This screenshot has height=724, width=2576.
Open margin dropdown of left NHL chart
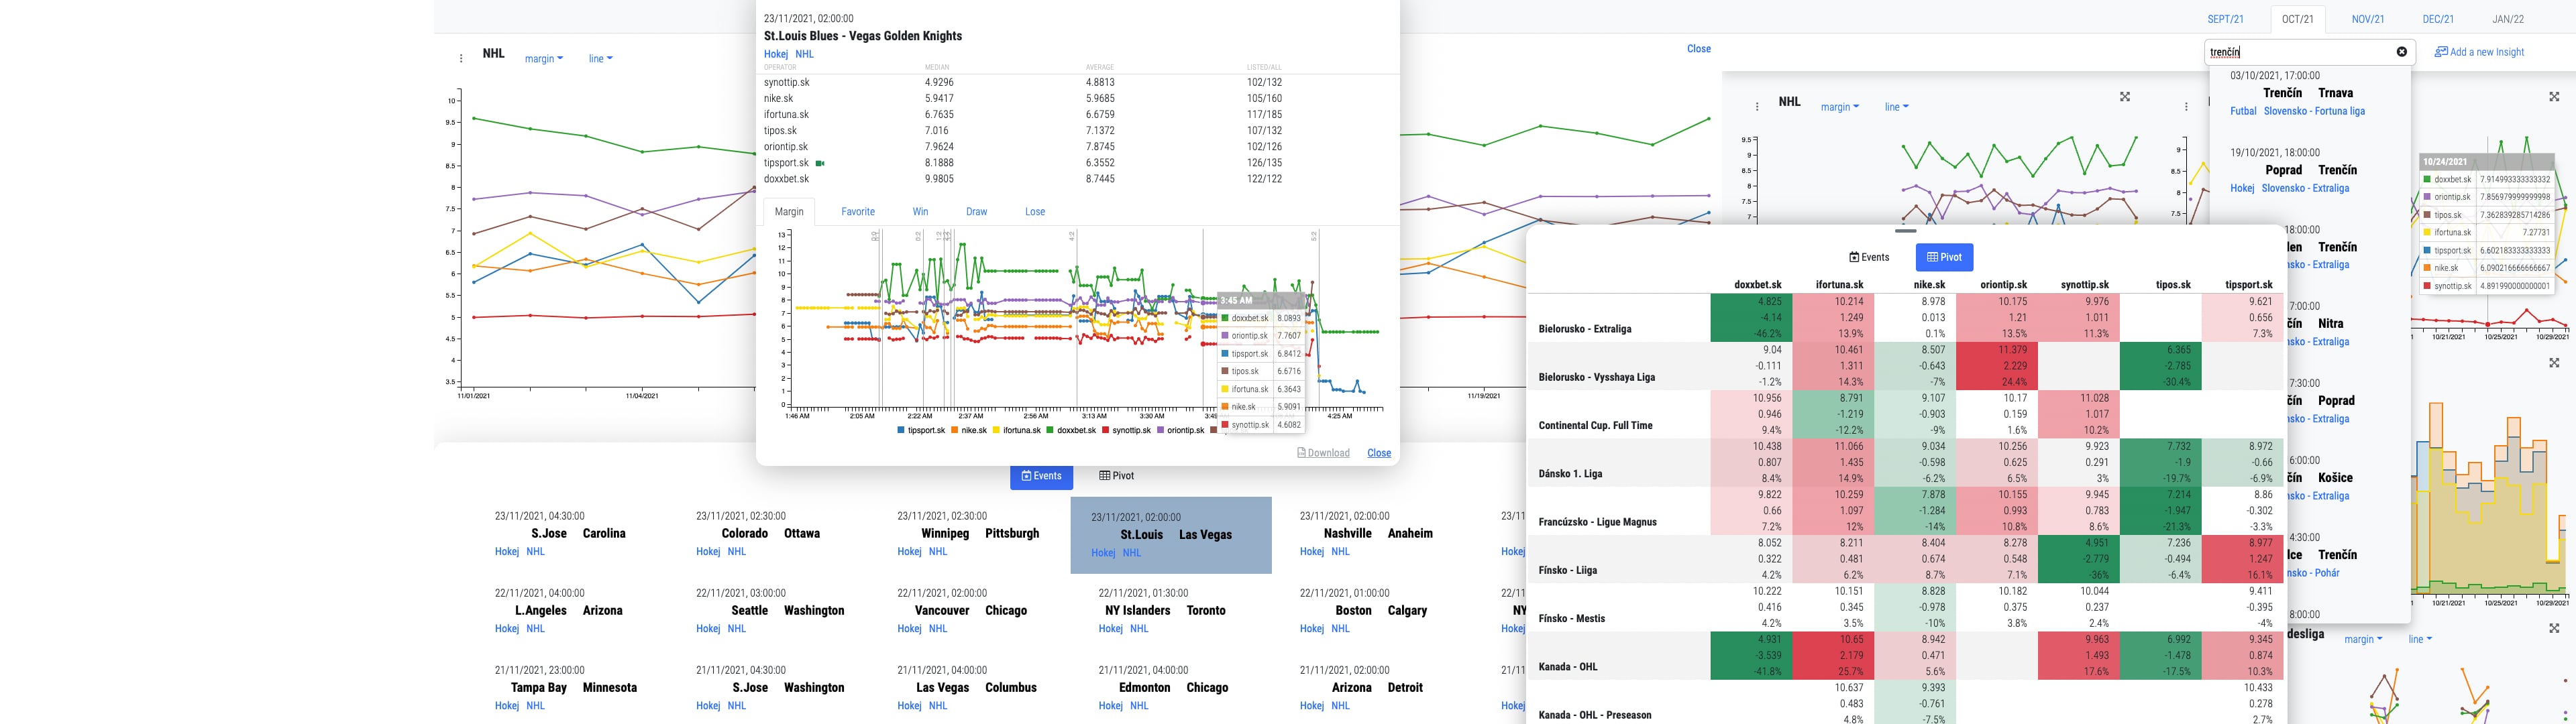[x=544, y=59]
